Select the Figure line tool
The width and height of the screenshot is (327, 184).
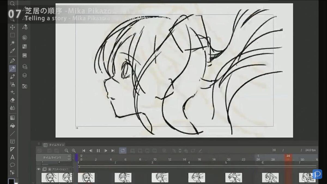click(12, 134)
